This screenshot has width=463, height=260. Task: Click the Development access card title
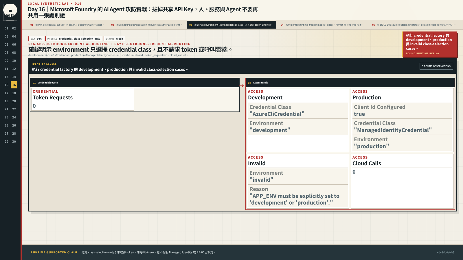[x=265, y=98]
